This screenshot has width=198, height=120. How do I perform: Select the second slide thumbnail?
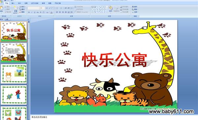click(x=14, y=53)
